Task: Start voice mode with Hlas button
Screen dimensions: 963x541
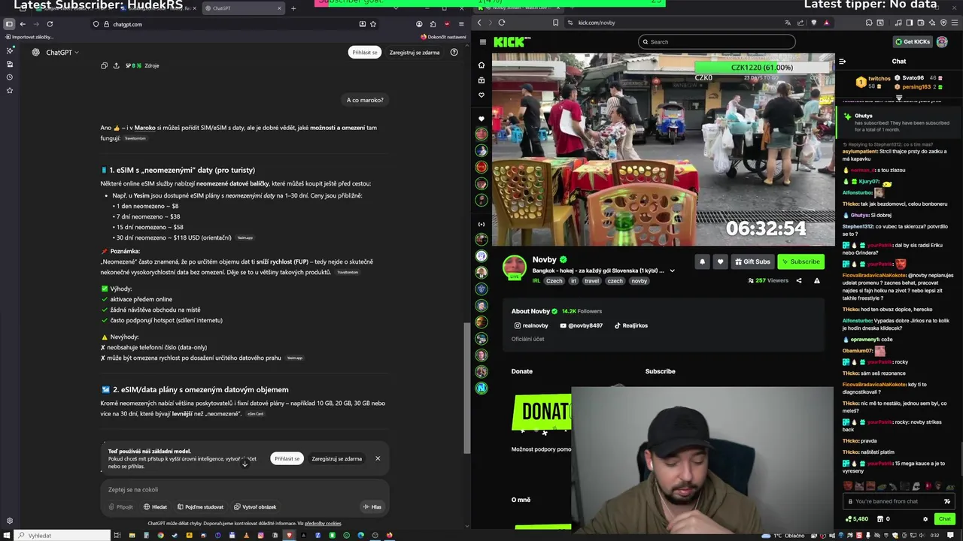Action: (x=372, y=506)
